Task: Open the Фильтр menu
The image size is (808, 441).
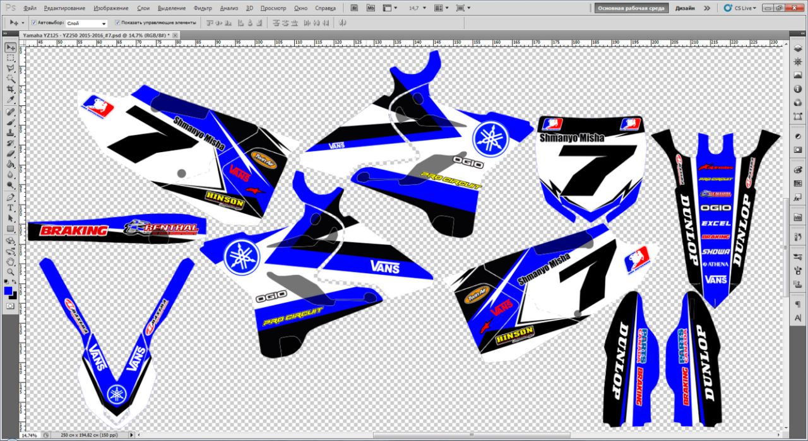Action: pos(203,8)
